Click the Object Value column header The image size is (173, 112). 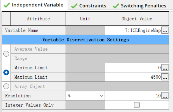pyautogui.click(x=137, y=19)
